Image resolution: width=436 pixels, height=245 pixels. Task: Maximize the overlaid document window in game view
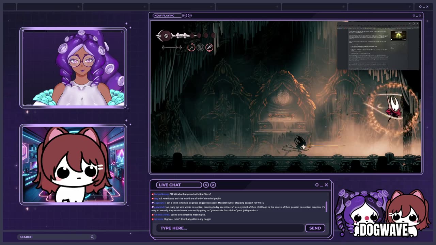(x=414, y=23)
